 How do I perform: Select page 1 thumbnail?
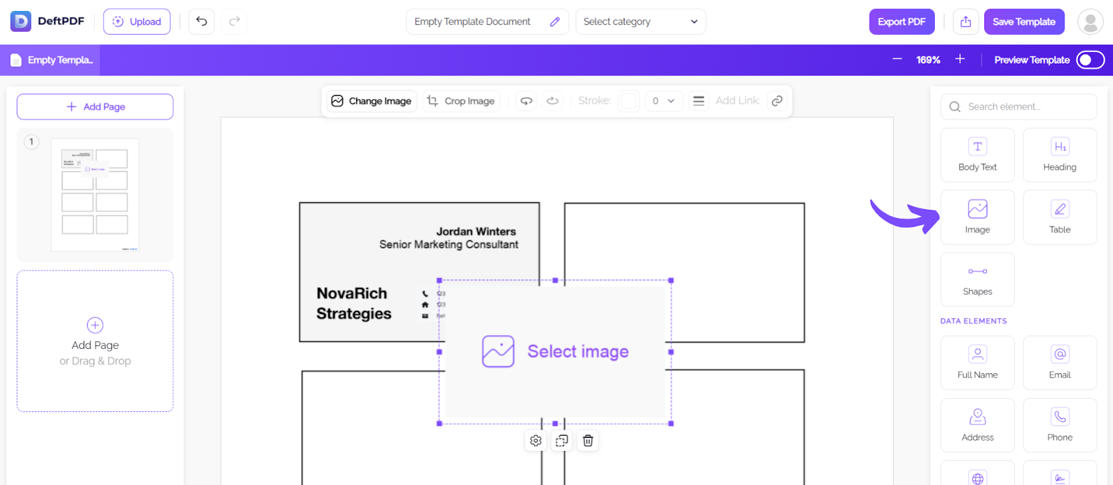click(x=95, y=195)
